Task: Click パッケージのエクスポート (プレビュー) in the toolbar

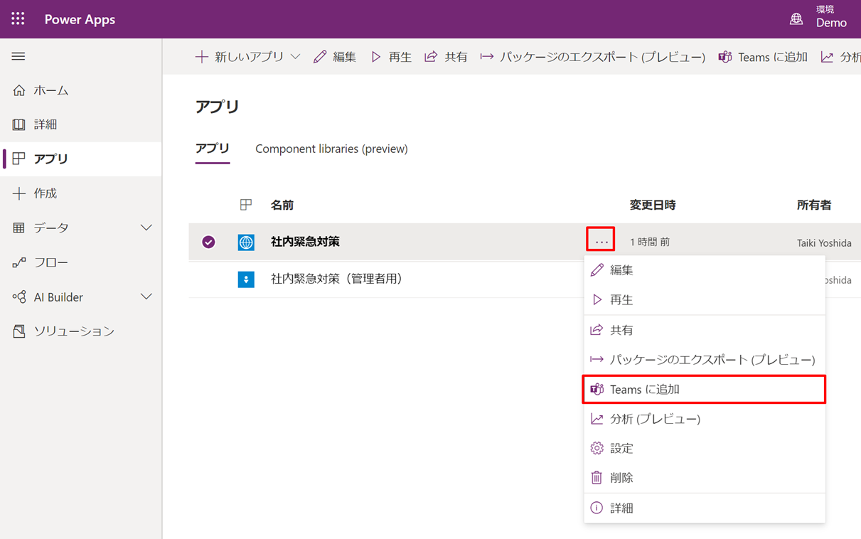Action: [x=593, y=57]
